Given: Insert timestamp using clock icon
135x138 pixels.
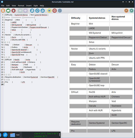Looking at the screenshot, I should (60, 11).
